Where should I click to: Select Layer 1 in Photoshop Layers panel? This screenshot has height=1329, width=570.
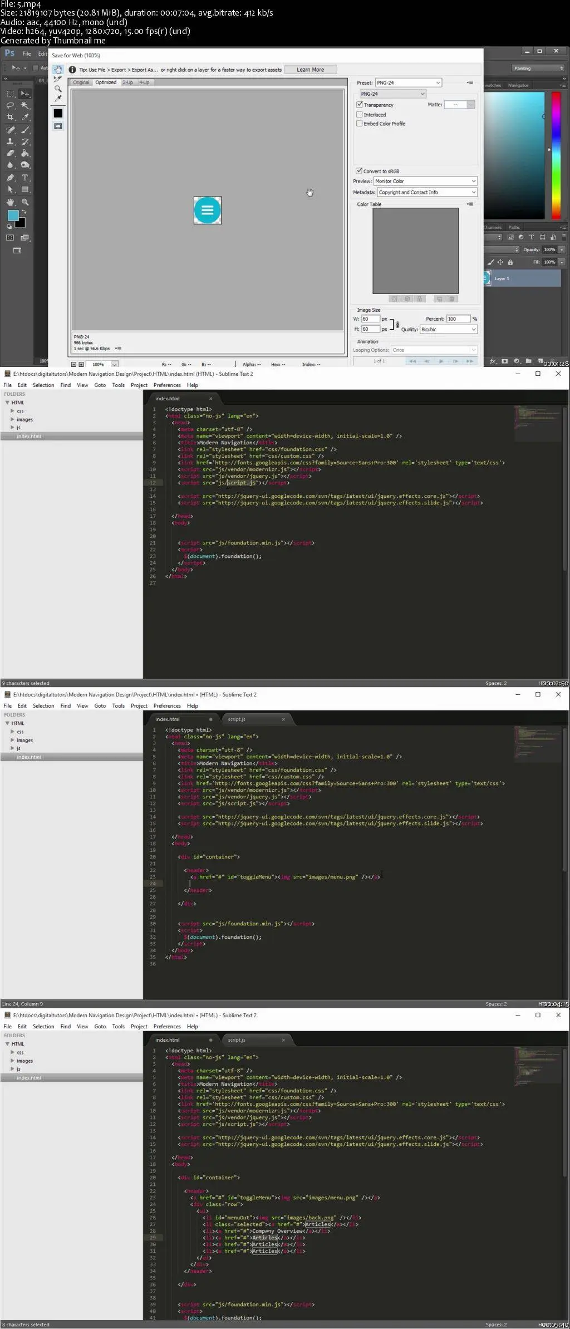pyautogui.click(x=522, y=278)
